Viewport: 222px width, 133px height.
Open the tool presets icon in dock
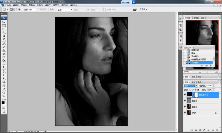(x=180, y=19)
